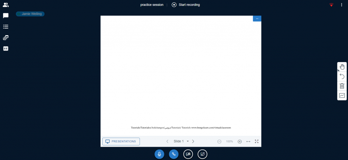The width and height of the screenshot is (348, 160).
Task: Open the participants list icon
Action: coord(5,5)
